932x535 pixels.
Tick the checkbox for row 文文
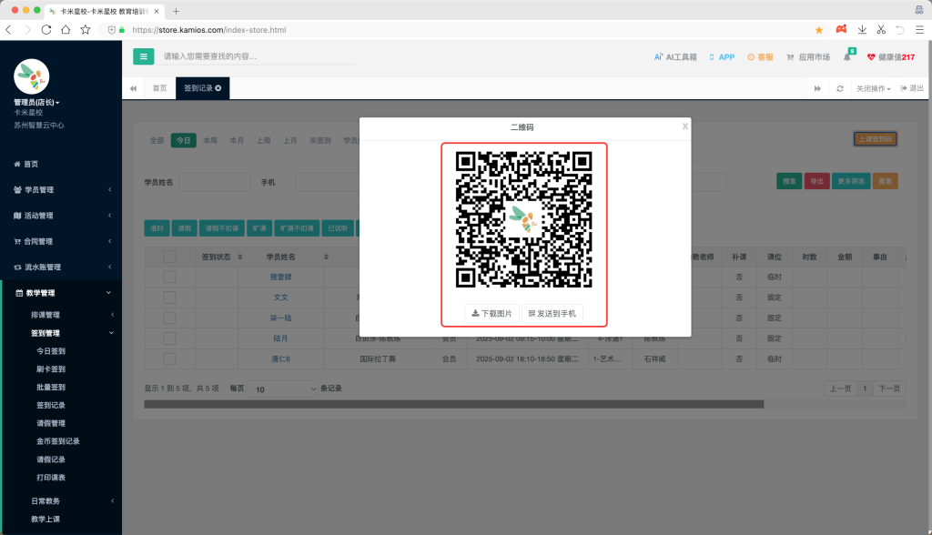point(170,298)
